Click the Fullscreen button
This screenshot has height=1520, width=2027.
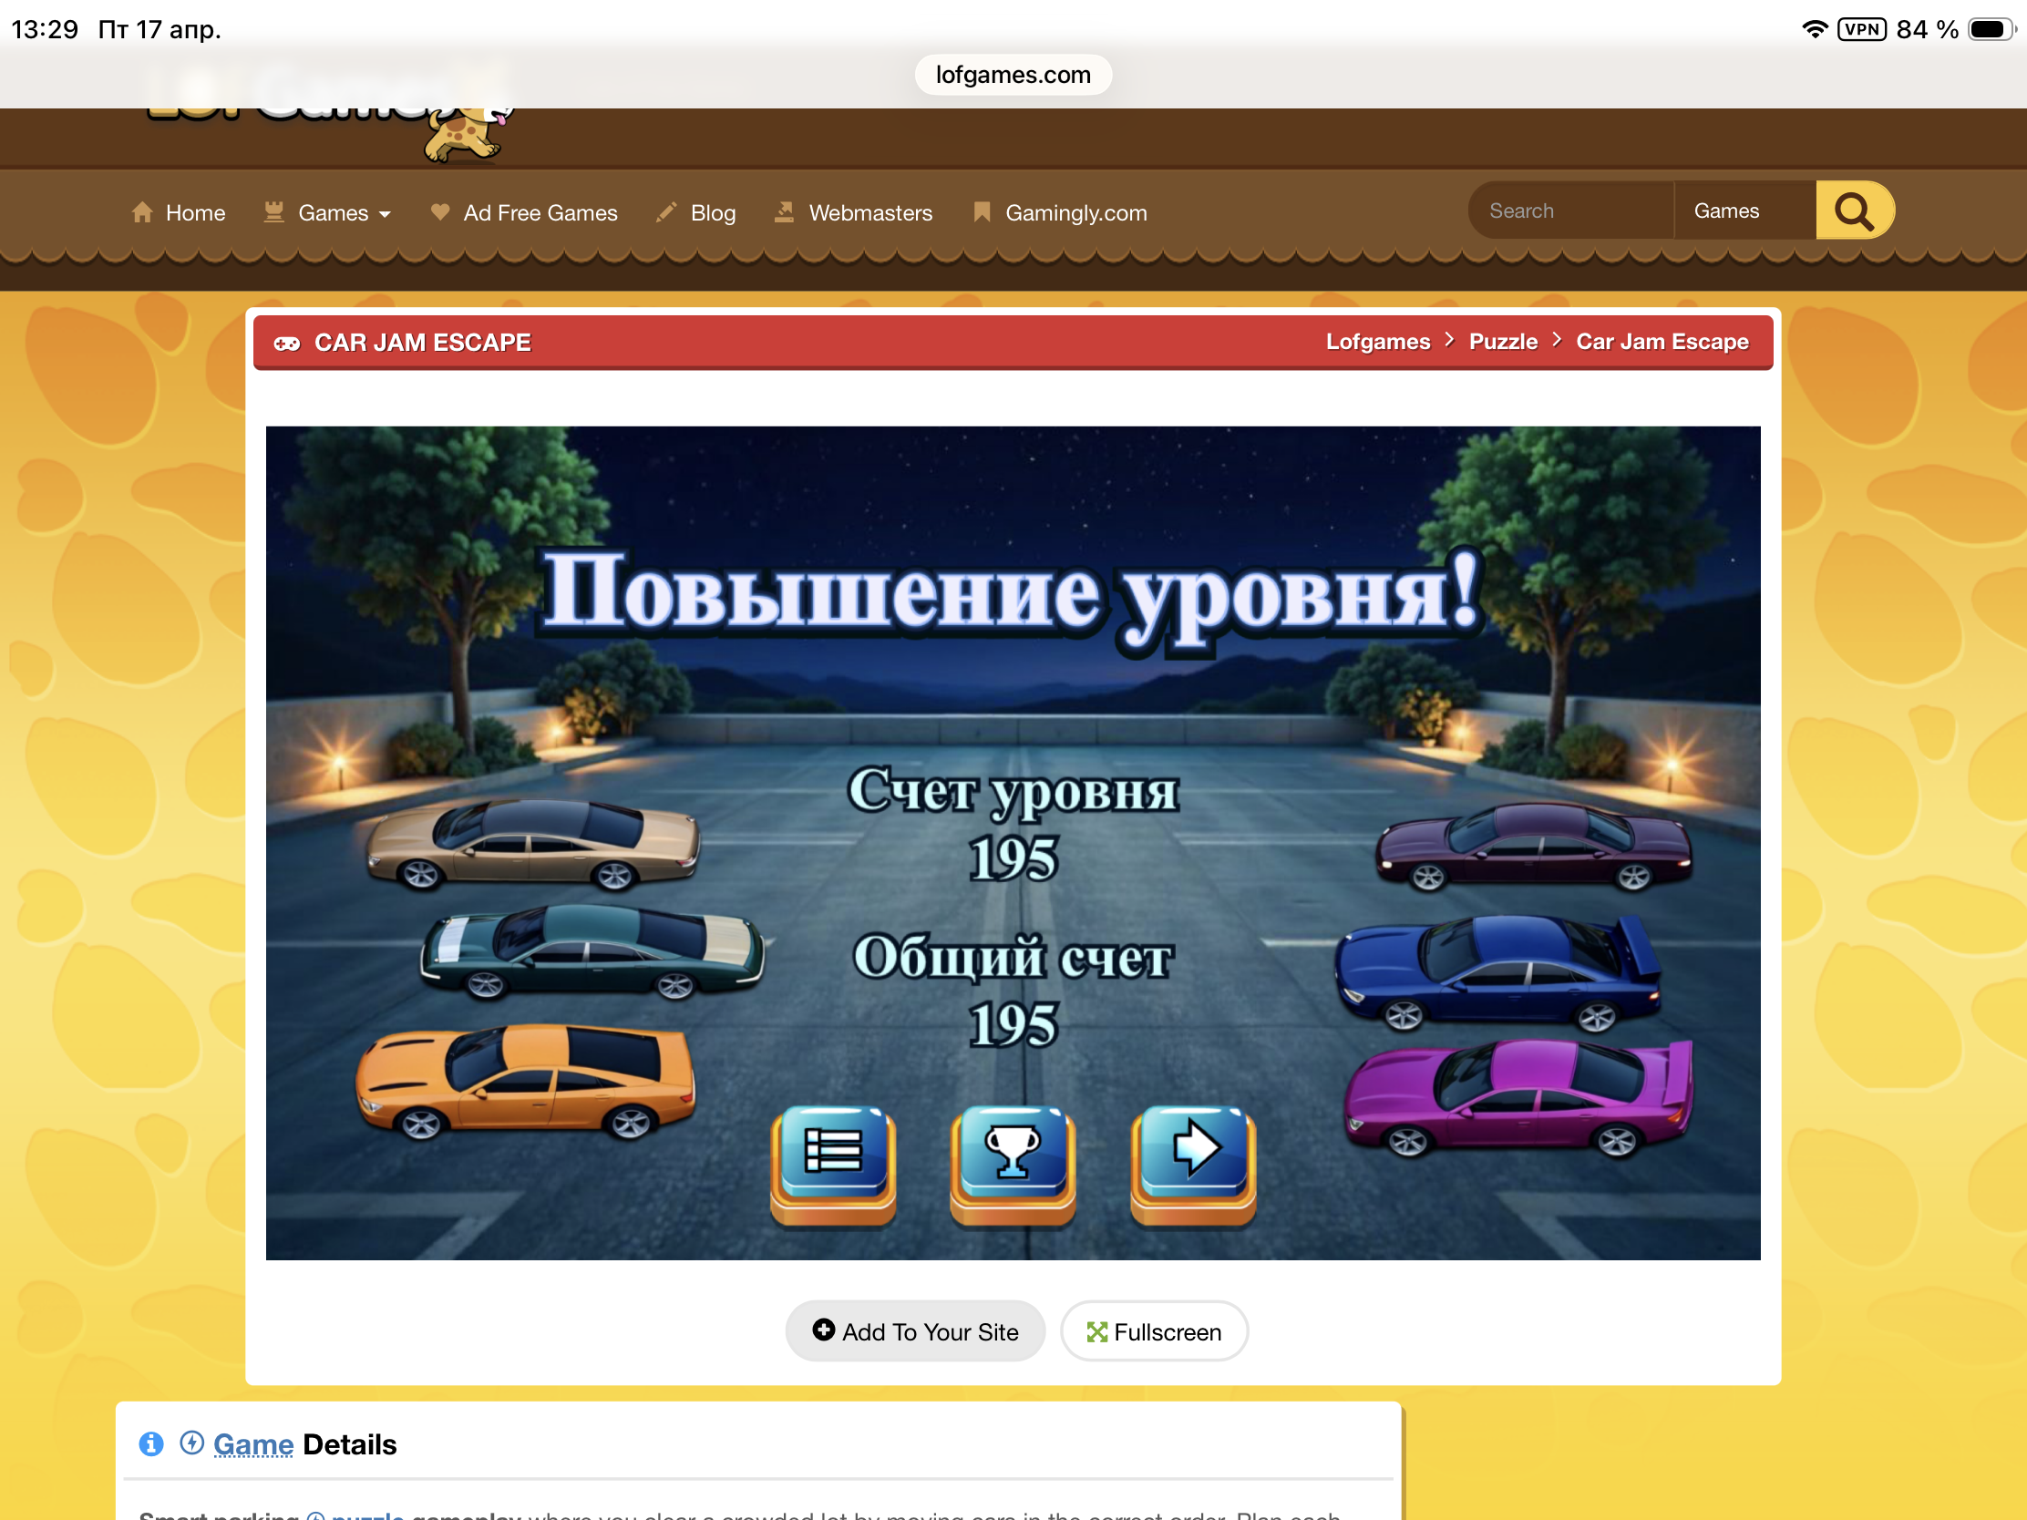[x=1154, y=1331]
